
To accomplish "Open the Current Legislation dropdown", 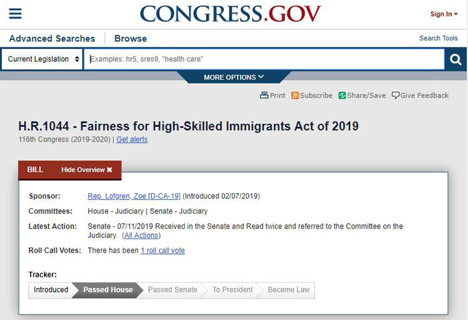I will (x=42, y=59).
